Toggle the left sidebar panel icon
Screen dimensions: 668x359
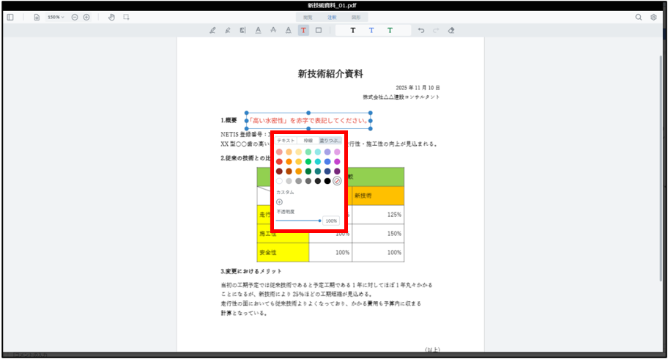[10, 17]
